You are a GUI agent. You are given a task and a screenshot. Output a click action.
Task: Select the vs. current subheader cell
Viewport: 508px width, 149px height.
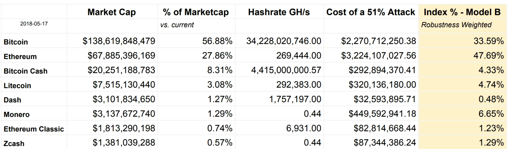click(x=177, y=25)
